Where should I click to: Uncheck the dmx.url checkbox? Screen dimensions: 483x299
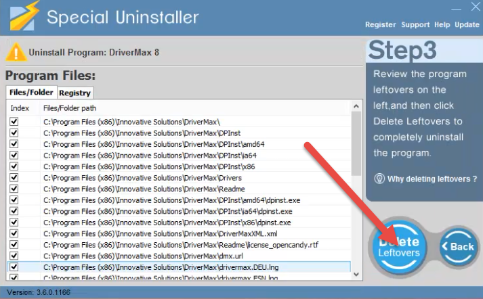point(14,256)
